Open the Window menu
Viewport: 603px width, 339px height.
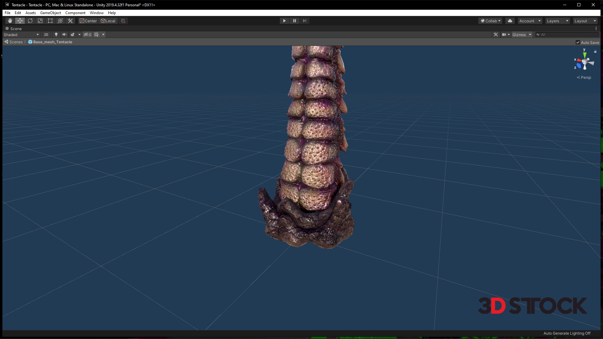click(x=96, y=13)
